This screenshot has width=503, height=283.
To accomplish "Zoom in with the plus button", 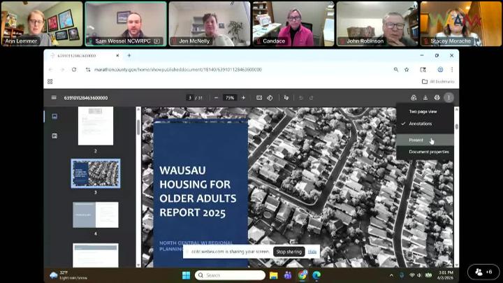I will point(244,98).
